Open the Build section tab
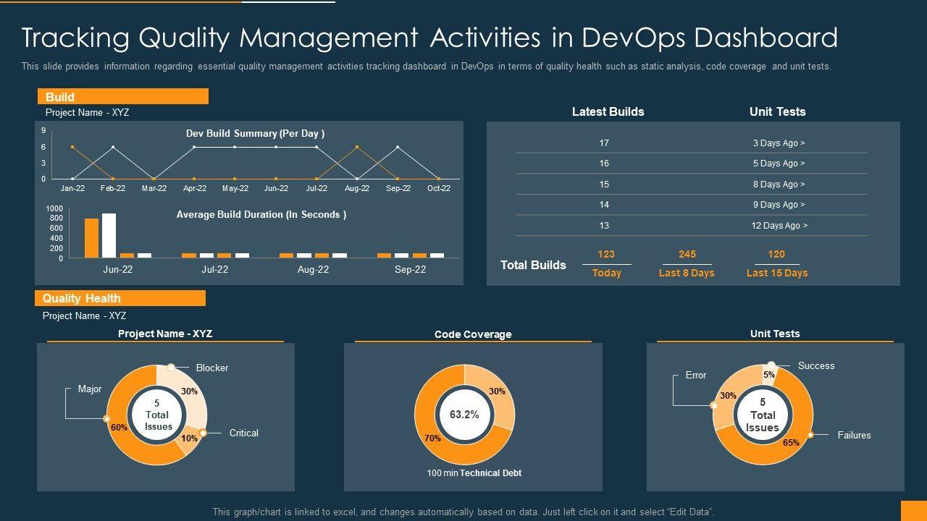Image resolution: width=927 pixels, height=521 pixels. pos(122,97)
